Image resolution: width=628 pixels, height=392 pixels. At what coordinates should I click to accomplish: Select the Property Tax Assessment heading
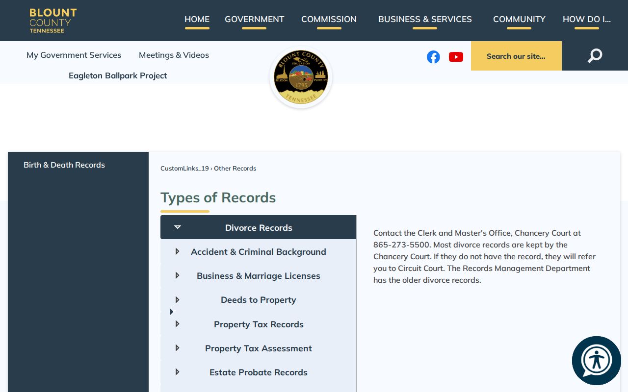tap(259, 348)
